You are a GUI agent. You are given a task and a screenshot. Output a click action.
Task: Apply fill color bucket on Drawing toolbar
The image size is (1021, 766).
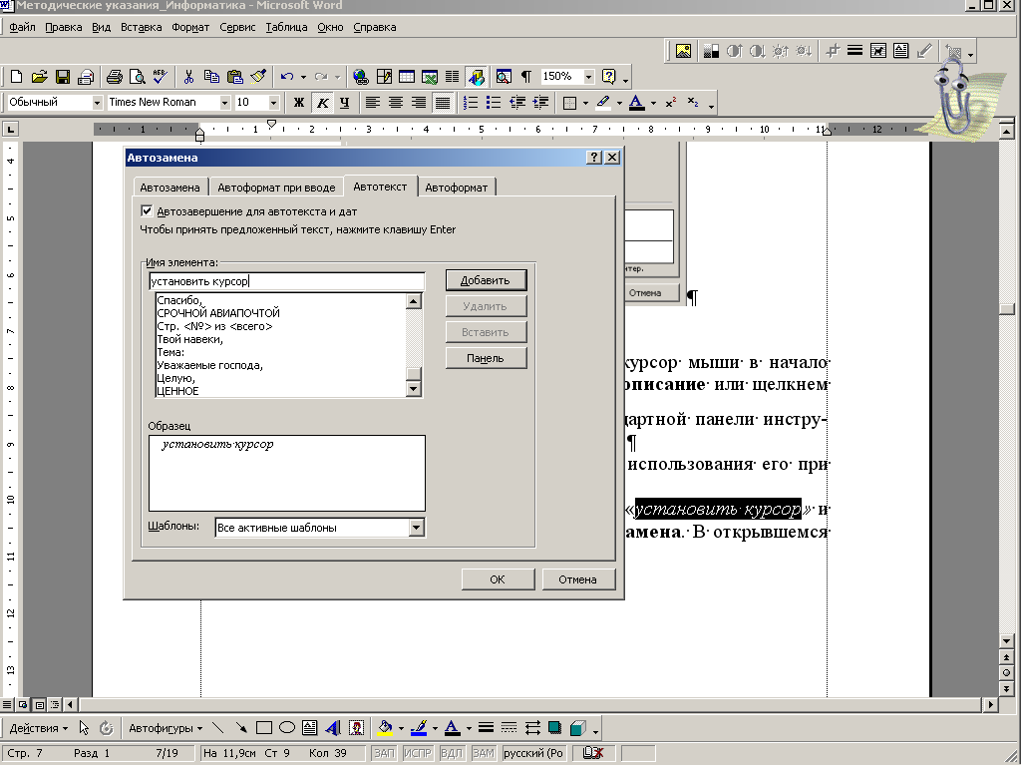386,727
